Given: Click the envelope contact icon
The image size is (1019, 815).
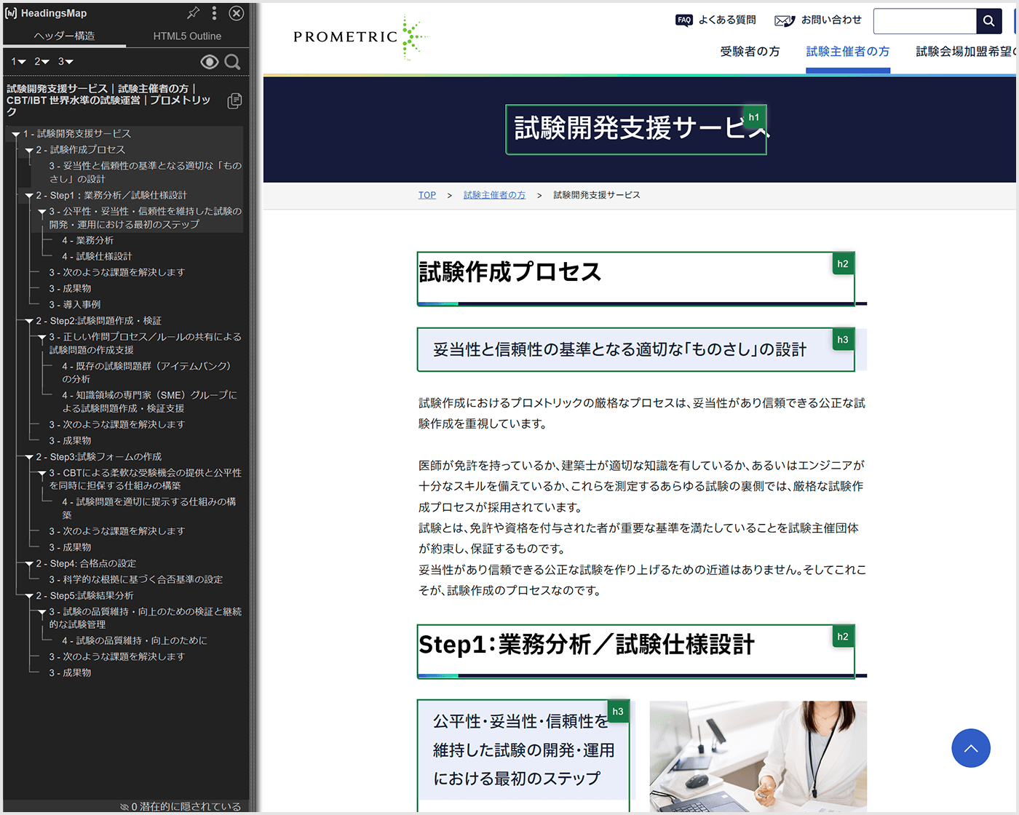Looking at the screenshot, I should coord(785,20).
